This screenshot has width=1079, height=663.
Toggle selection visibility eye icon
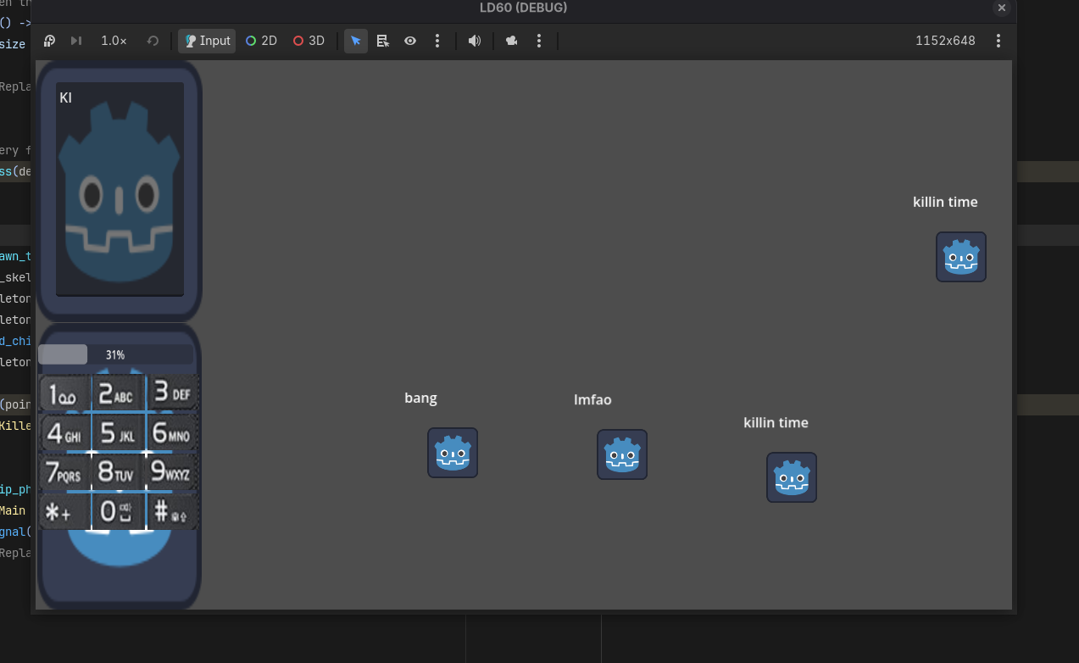(x=410, y=41)
